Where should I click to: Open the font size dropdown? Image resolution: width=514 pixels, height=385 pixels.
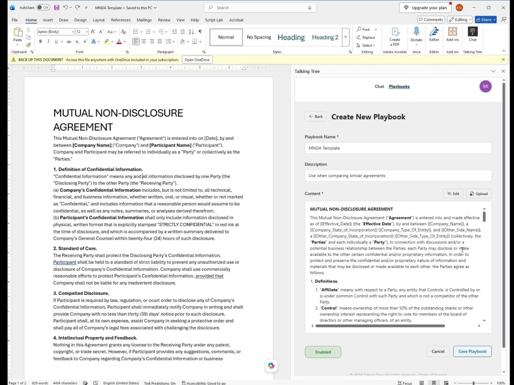point(86,32)
